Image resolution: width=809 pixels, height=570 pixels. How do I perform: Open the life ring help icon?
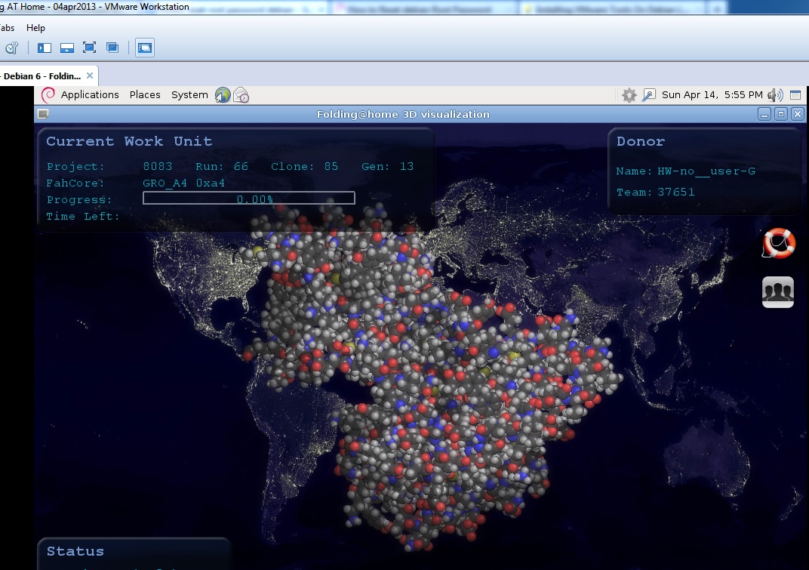779,243
